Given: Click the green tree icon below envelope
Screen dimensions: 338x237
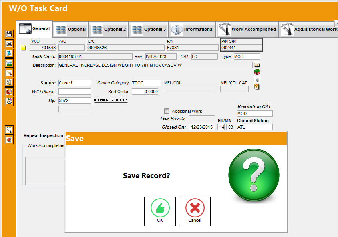Looking at the screenshot, I should (257, 72).
